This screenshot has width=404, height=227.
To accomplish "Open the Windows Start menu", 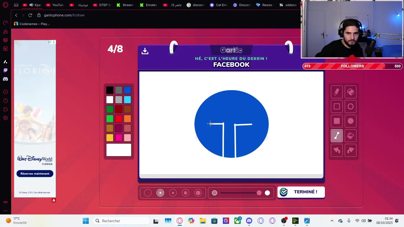I will point(86,221).
